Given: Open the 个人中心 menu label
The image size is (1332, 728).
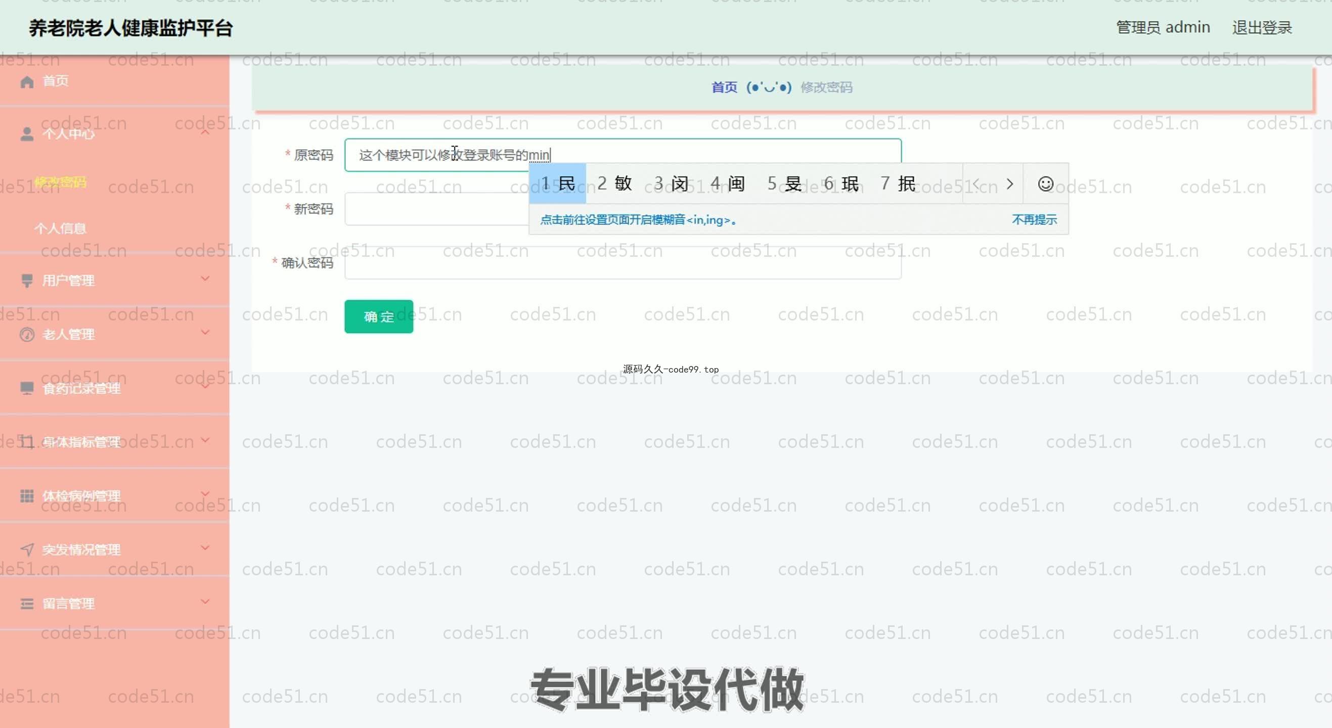Looking at the screenshot, I should pos(68,134).
